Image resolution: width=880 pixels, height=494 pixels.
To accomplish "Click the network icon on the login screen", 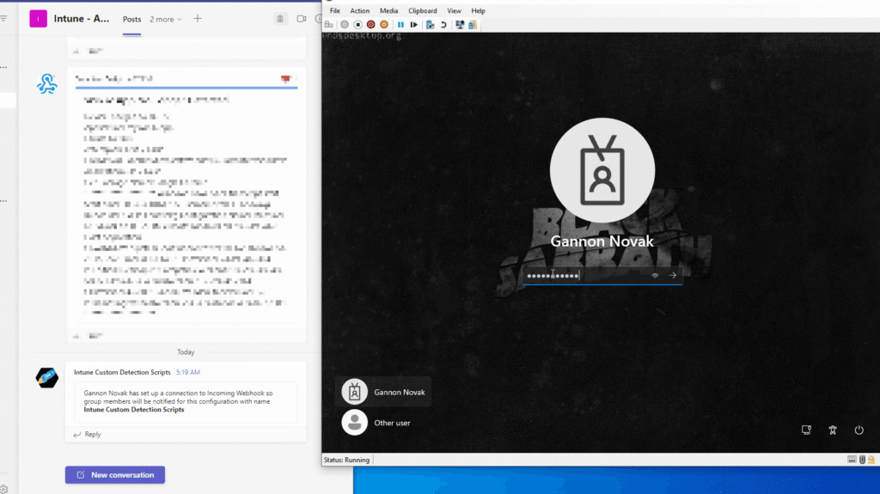I will (x=806, y=430).
